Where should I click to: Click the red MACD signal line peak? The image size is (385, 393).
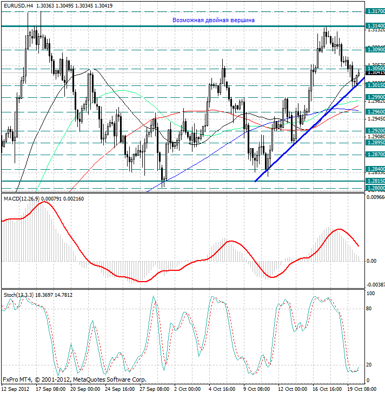coord(44,202)
